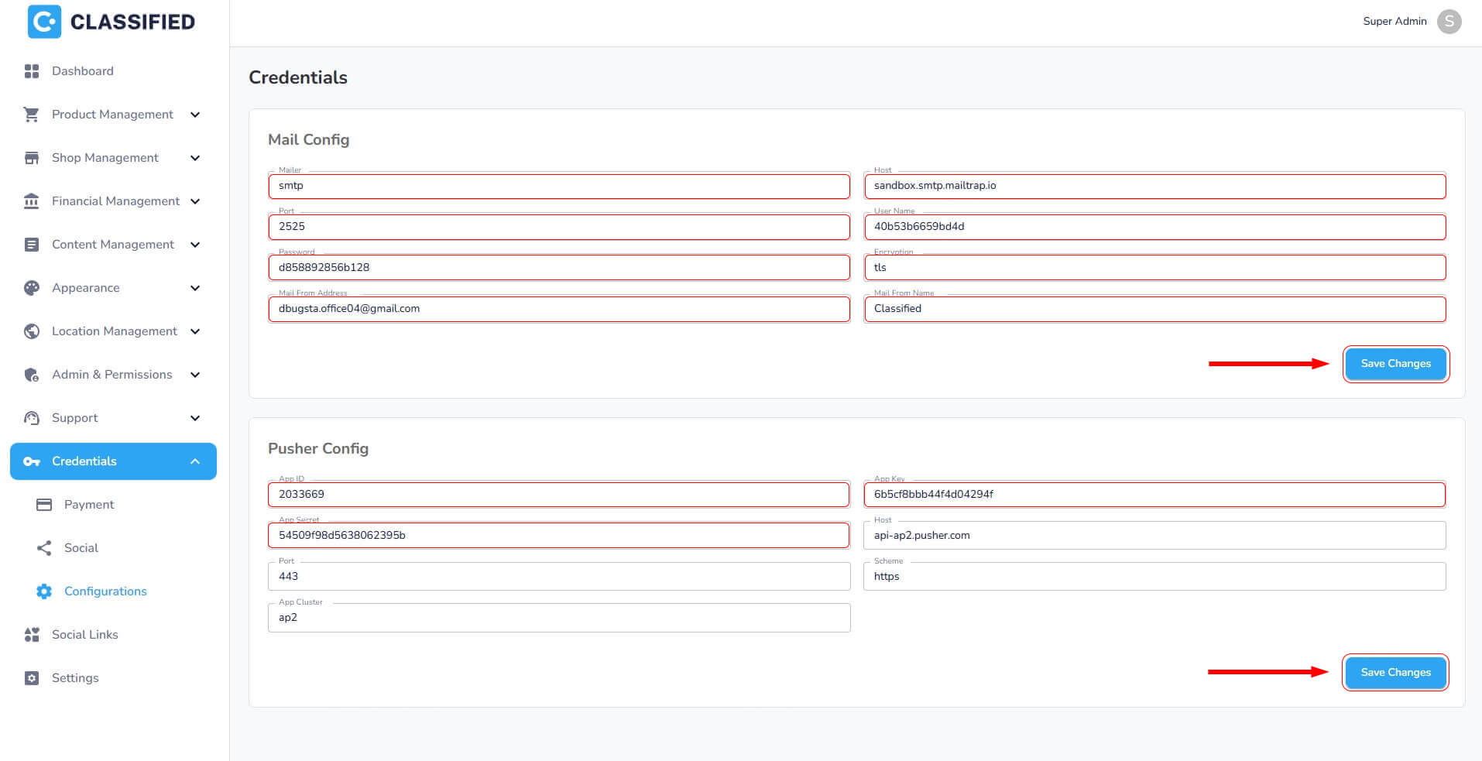Click the Configurations gear icon
This screenshot has height=761, width=1482.
pos(44,591)
